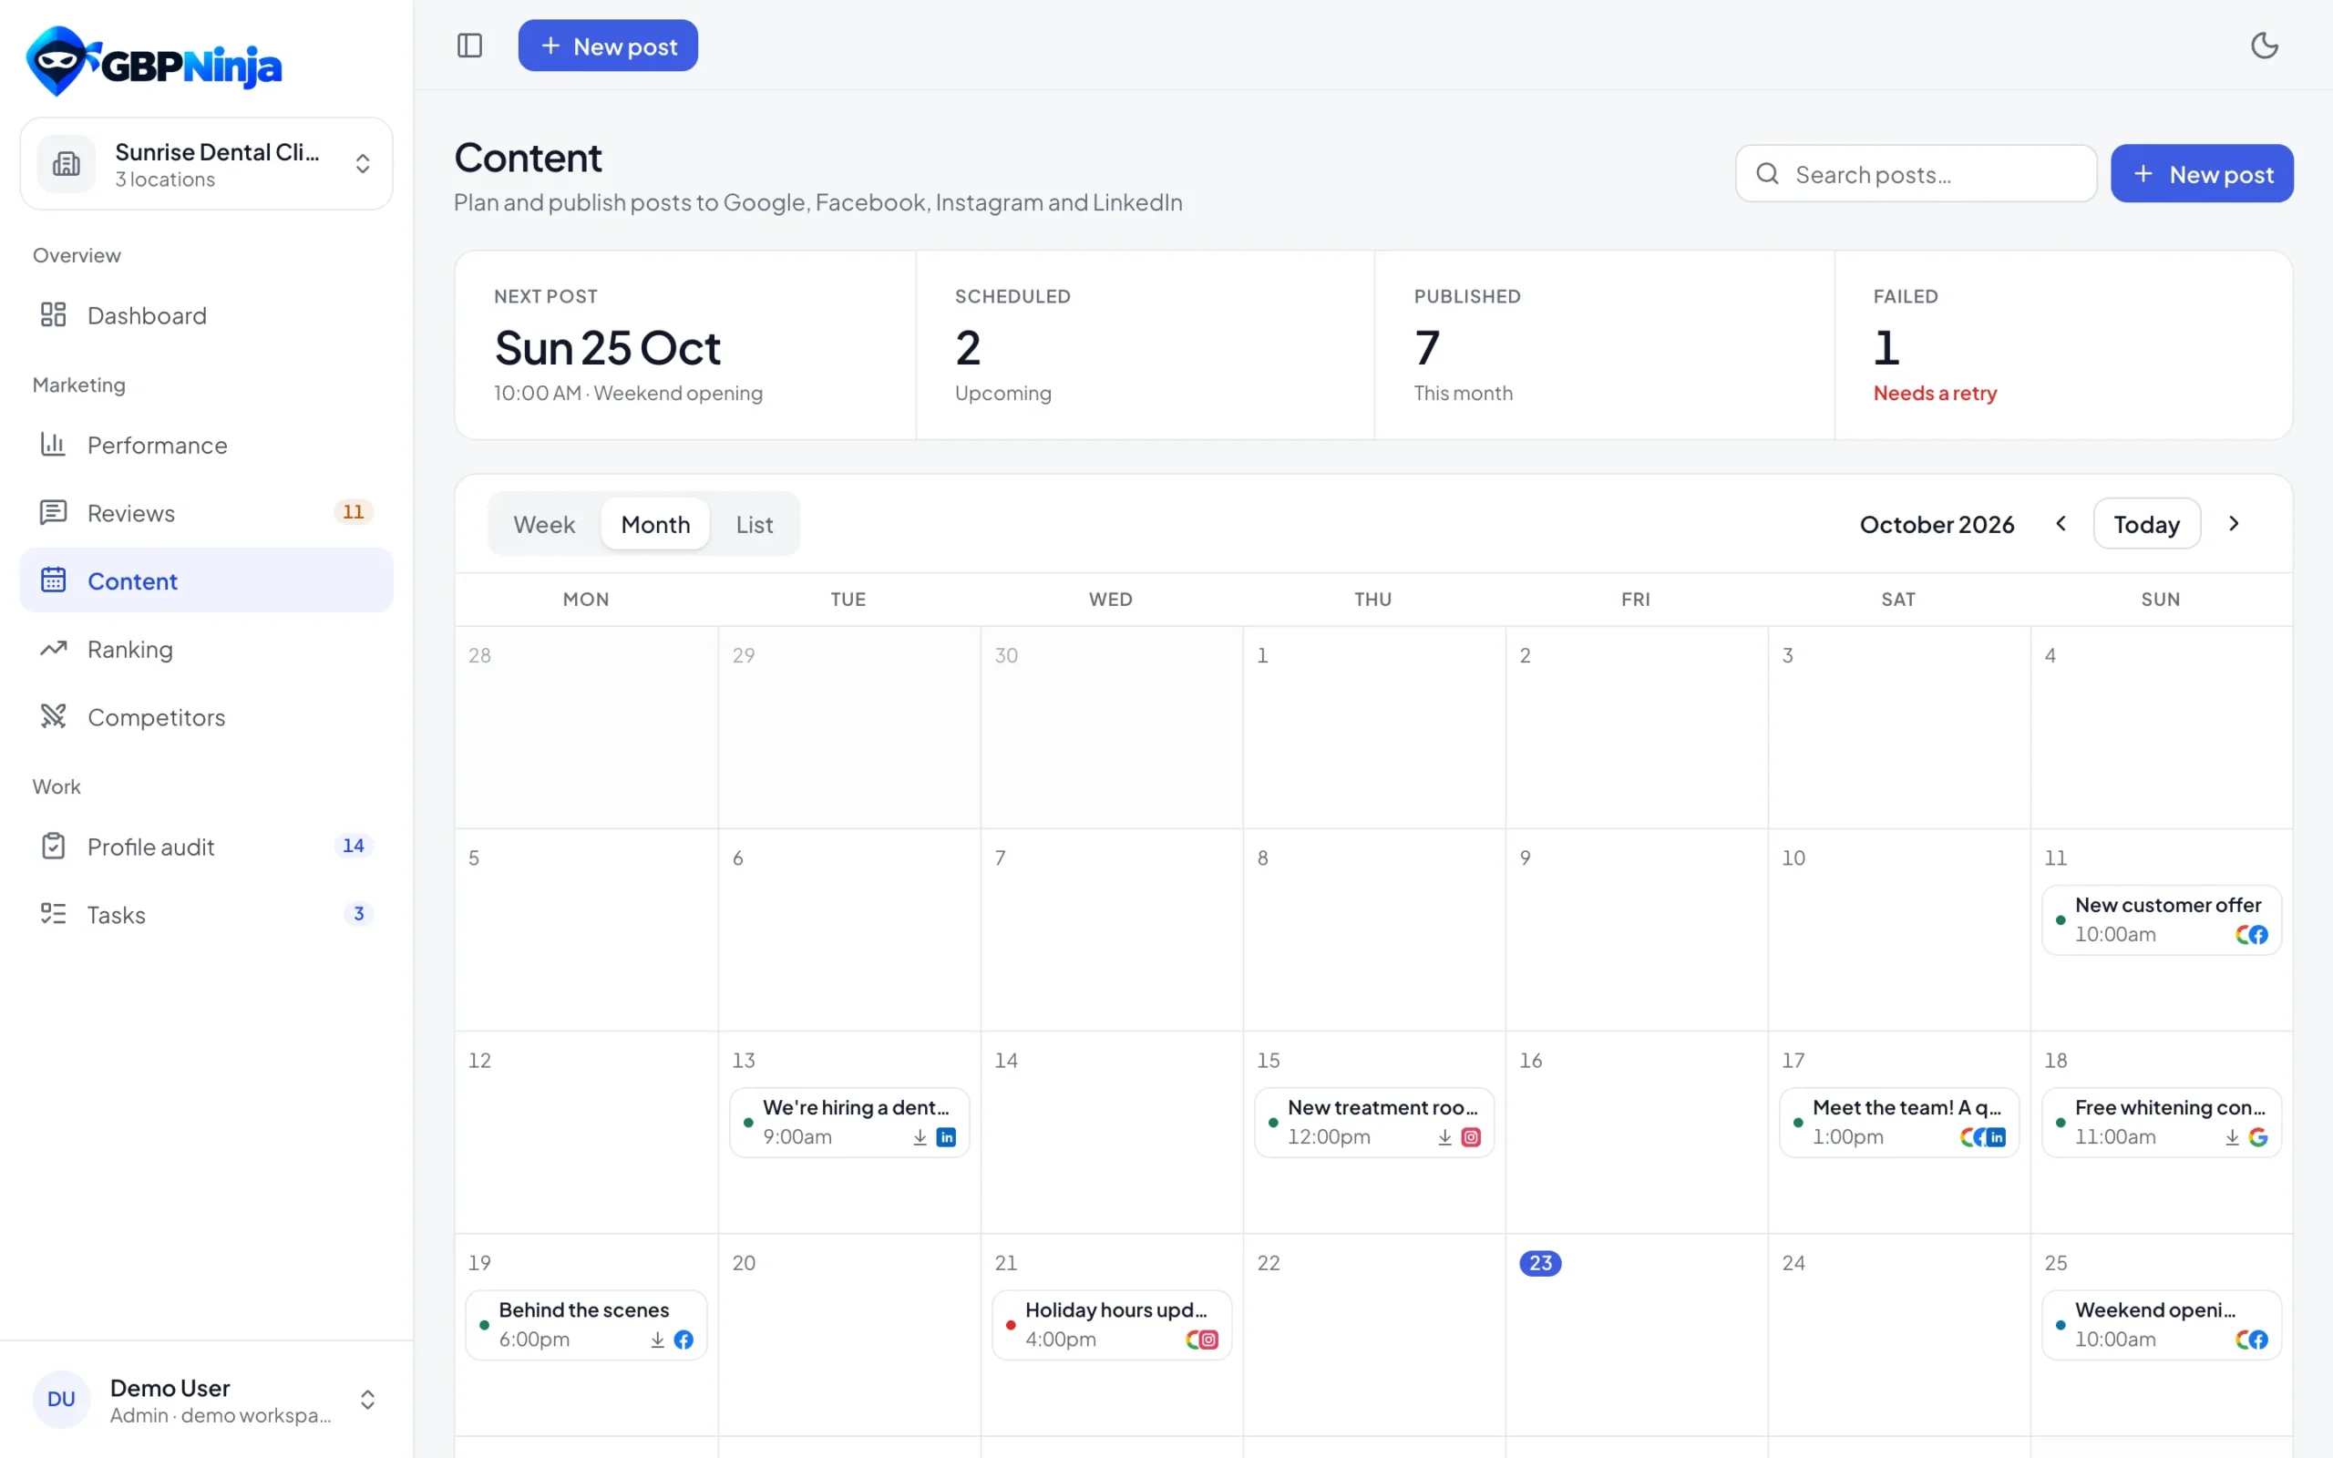Click Instagram icon on New treatment post
Screen dimensions: 2333x1458
pyautogui.click(x=1470, y=1137)
